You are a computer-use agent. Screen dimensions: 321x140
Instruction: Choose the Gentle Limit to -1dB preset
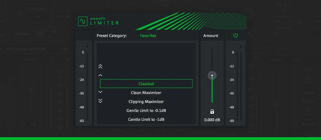146,120
